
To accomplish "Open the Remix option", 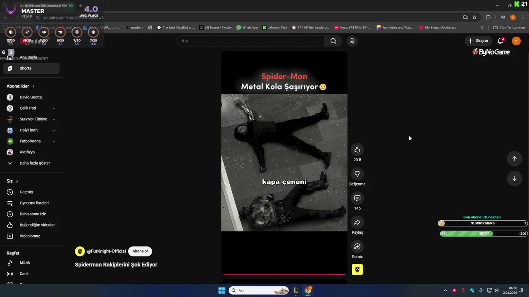I will (357, 246).
